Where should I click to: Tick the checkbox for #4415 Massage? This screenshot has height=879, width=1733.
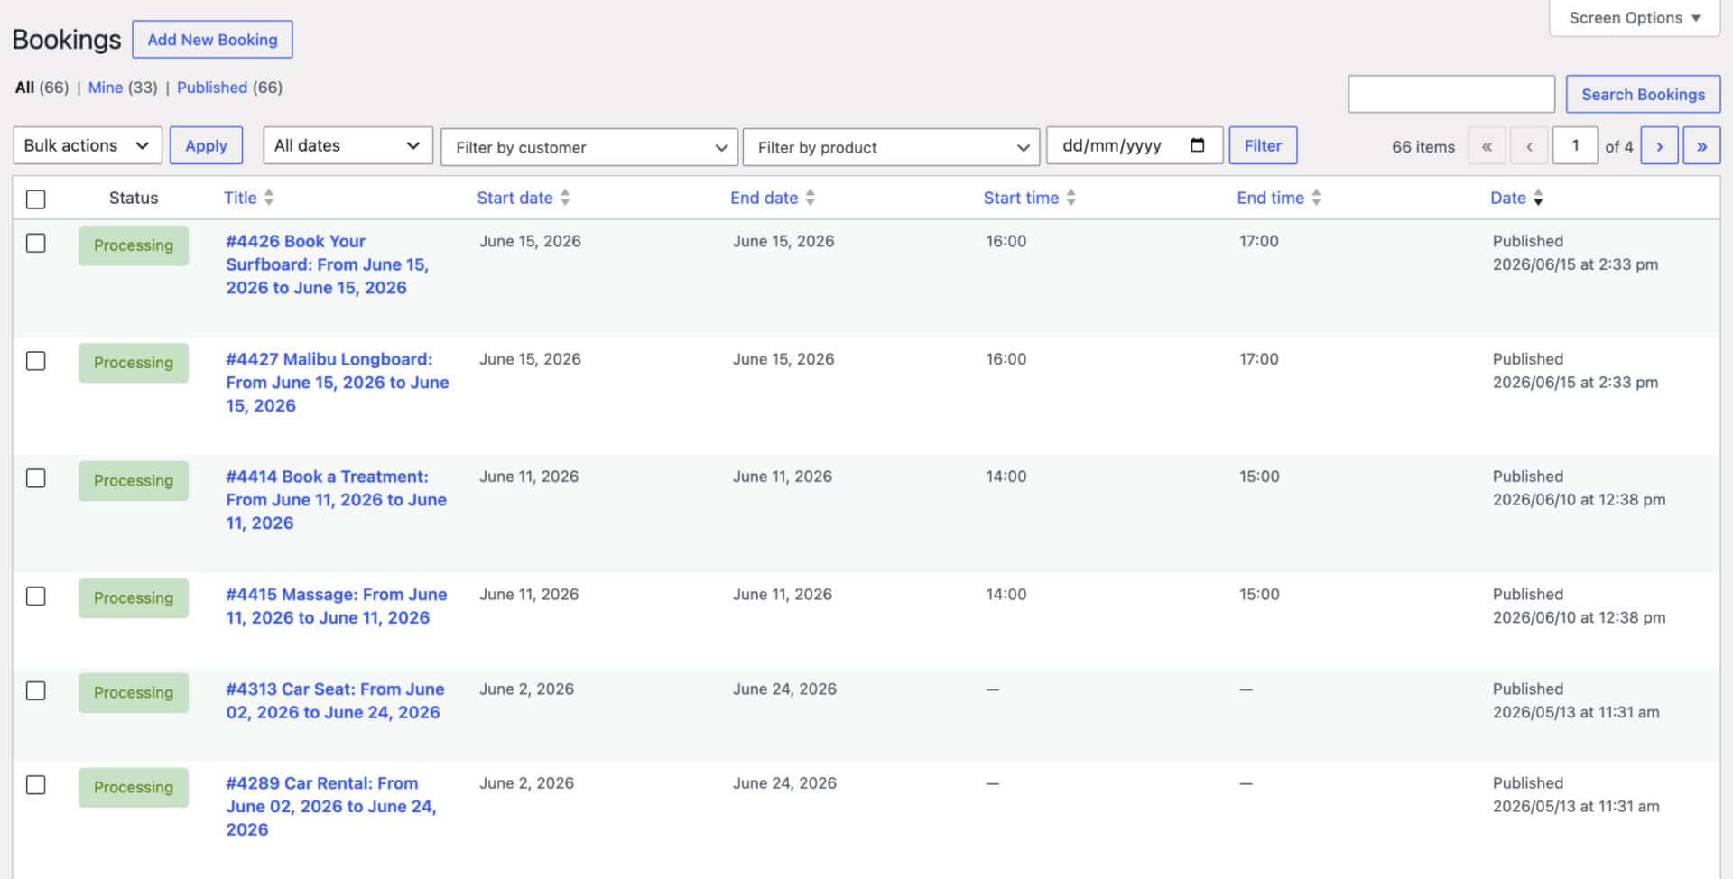(x=36, y=597)
